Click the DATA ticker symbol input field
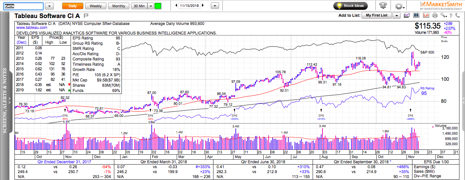The image size is (465, 180). [23, 6]
